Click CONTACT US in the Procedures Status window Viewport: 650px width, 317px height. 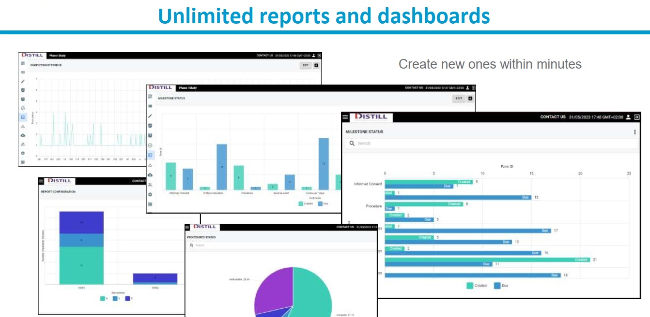tap(345, 227)
